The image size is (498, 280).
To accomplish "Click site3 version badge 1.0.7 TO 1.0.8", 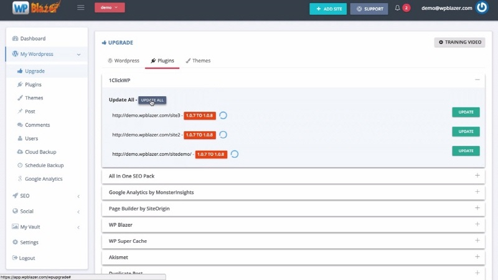I will click(200, 115).
